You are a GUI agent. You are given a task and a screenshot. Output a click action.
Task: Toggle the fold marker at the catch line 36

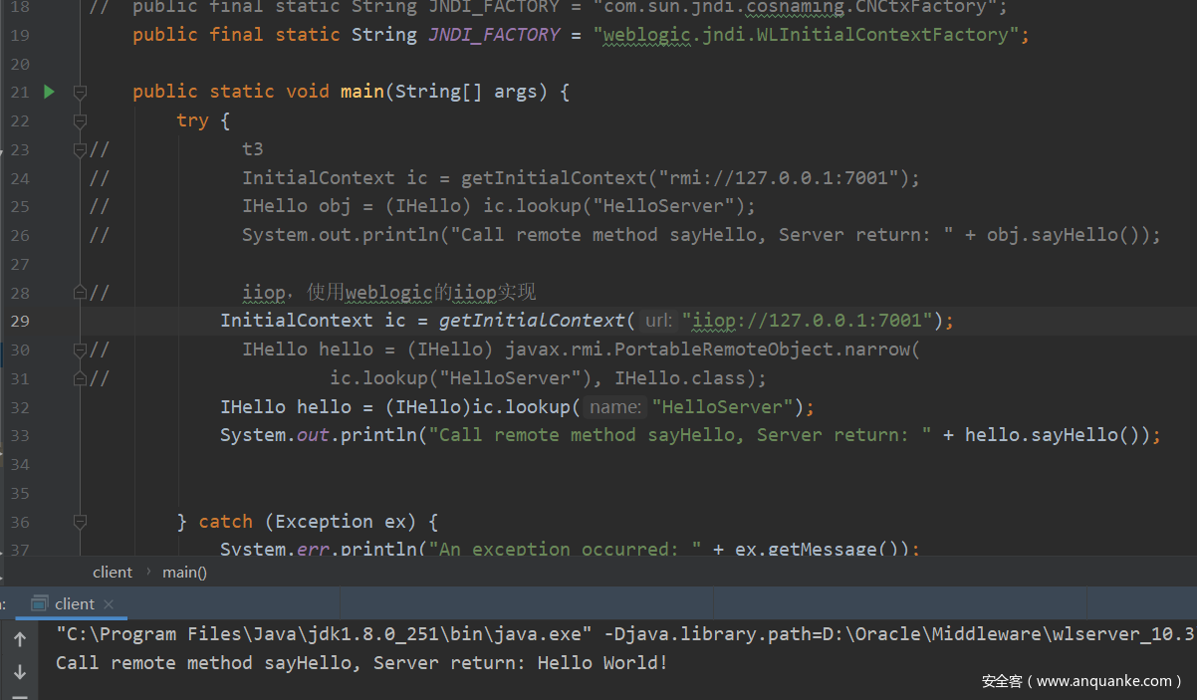click(x=80, y=522)
